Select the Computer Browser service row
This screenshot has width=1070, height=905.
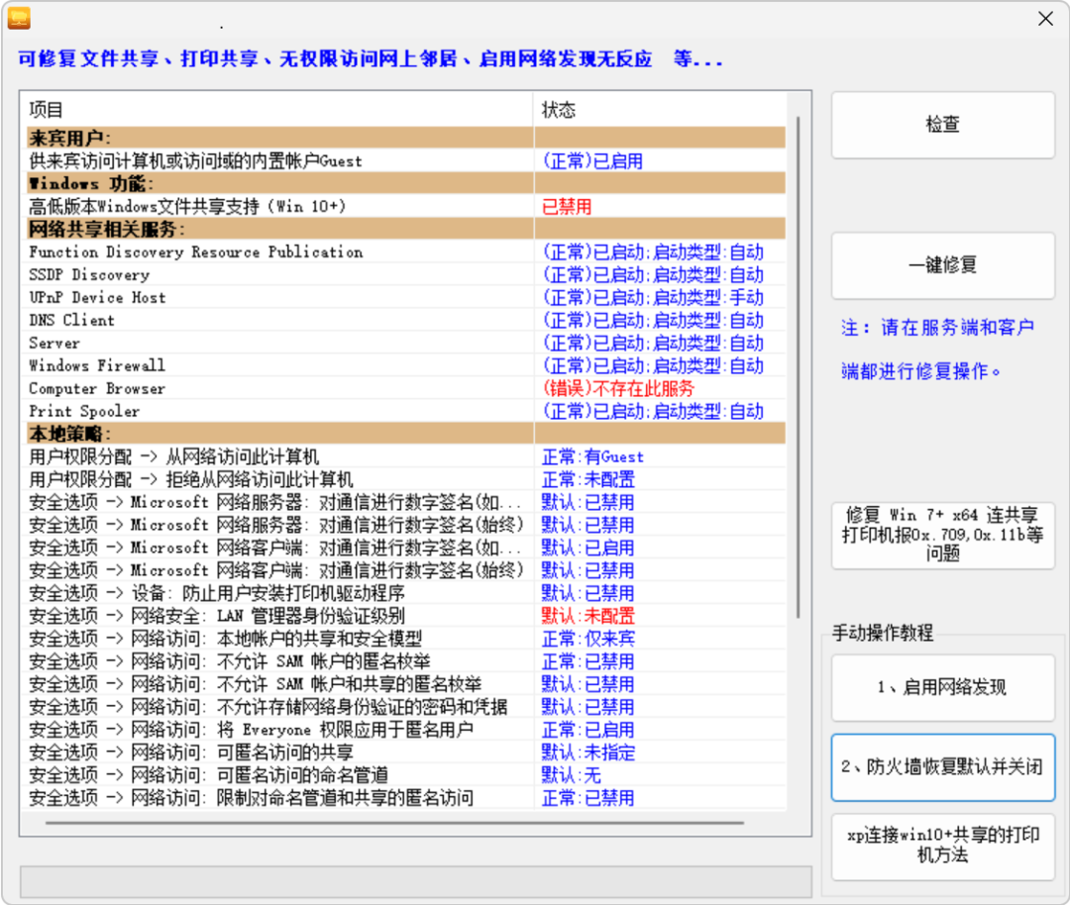(x=407, y=388)
